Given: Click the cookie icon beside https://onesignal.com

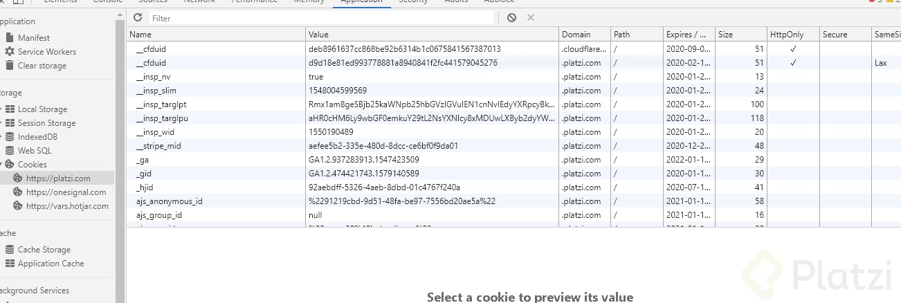Looking at the screenshot, I should [18, 192].
